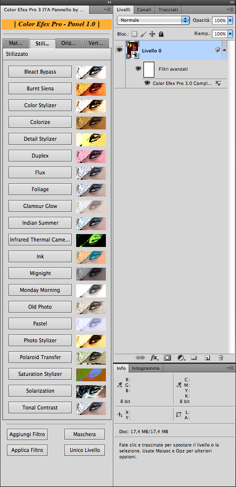Select the Livelli tab
236x487 pixels.
point(124,10)
